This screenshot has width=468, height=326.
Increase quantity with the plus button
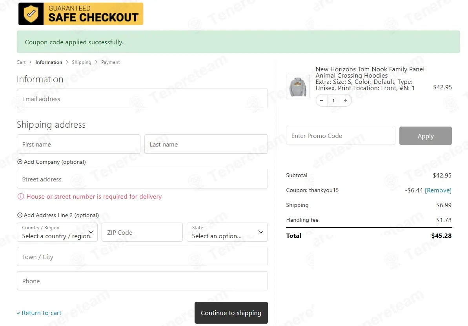coord(345,100)
